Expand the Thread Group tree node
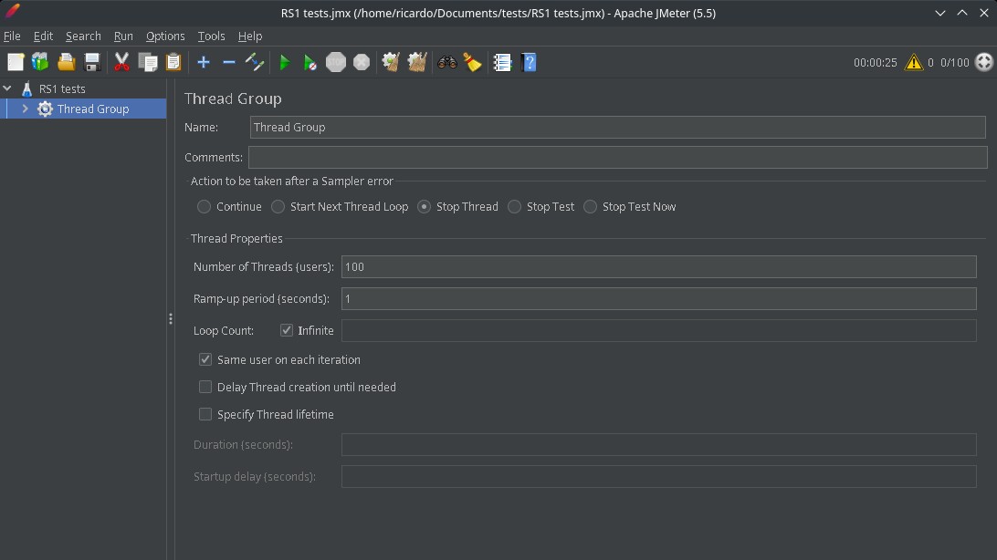This screenshot has height=560, width=997. coord(25,109)
